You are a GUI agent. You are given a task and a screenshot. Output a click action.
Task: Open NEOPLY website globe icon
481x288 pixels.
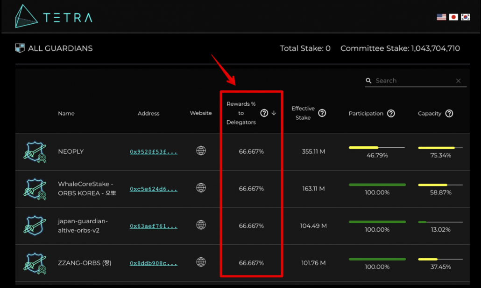201,151
